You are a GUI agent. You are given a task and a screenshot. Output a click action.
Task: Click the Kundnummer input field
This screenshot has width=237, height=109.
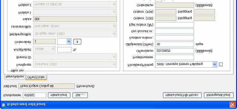click(x=34, y=95)
